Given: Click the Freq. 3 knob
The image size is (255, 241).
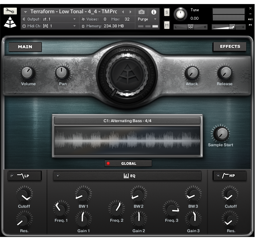Looking at the screenshot, I should pyautogui.click(x=171, y=208).
